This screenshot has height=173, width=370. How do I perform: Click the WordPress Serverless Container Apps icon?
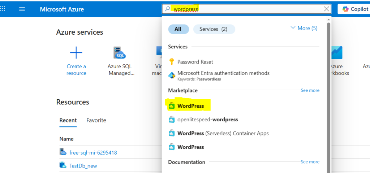(172, 133)
